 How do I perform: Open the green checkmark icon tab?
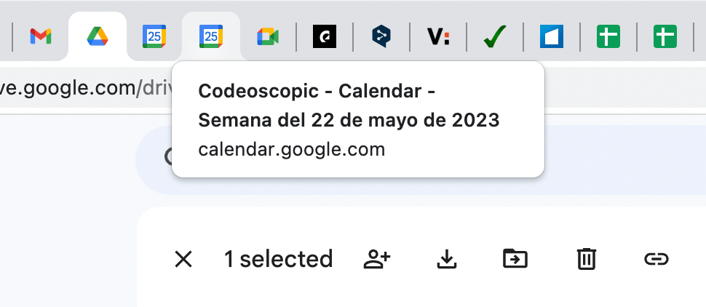[495, 36]
